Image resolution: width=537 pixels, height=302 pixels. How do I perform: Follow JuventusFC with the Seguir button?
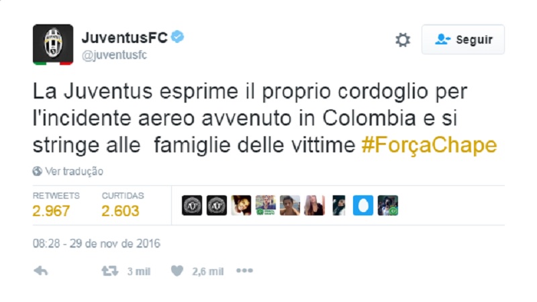463,40
